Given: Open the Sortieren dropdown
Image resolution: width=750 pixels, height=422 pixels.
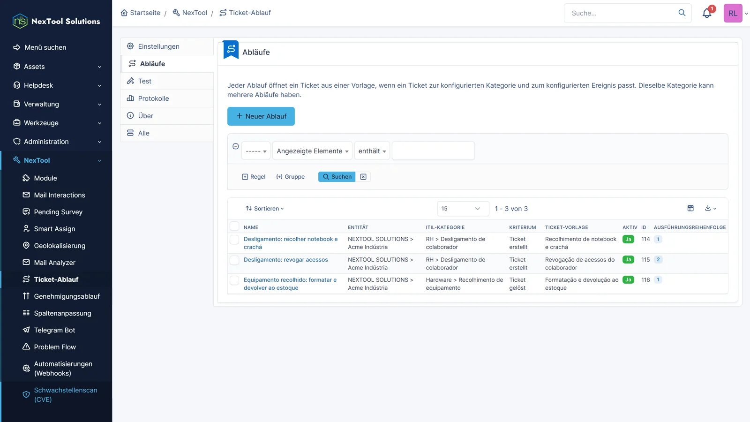Looking at the screenshot, I should pyautogui.click(x=265, y=209).
